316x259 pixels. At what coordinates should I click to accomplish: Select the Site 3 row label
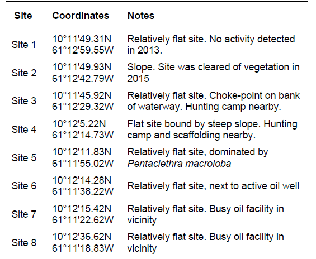(x=24, y=101)
